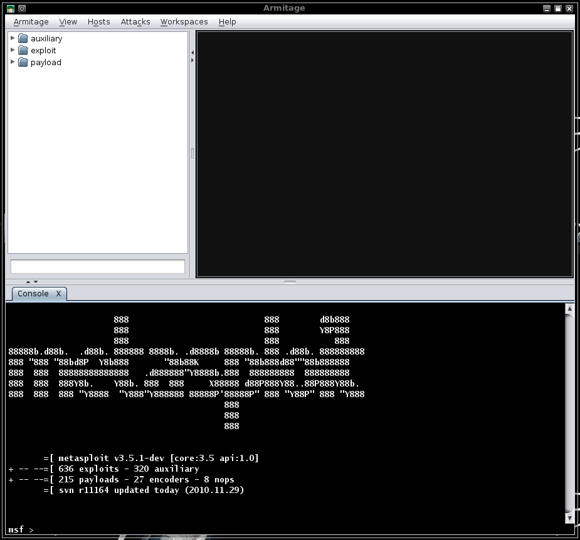Minimize the Armitage window
Image resolution: width=580 pixels, height=540 pixels.
547,9
